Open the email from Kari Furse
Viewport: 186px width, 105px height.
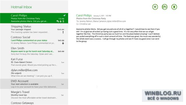34,62
